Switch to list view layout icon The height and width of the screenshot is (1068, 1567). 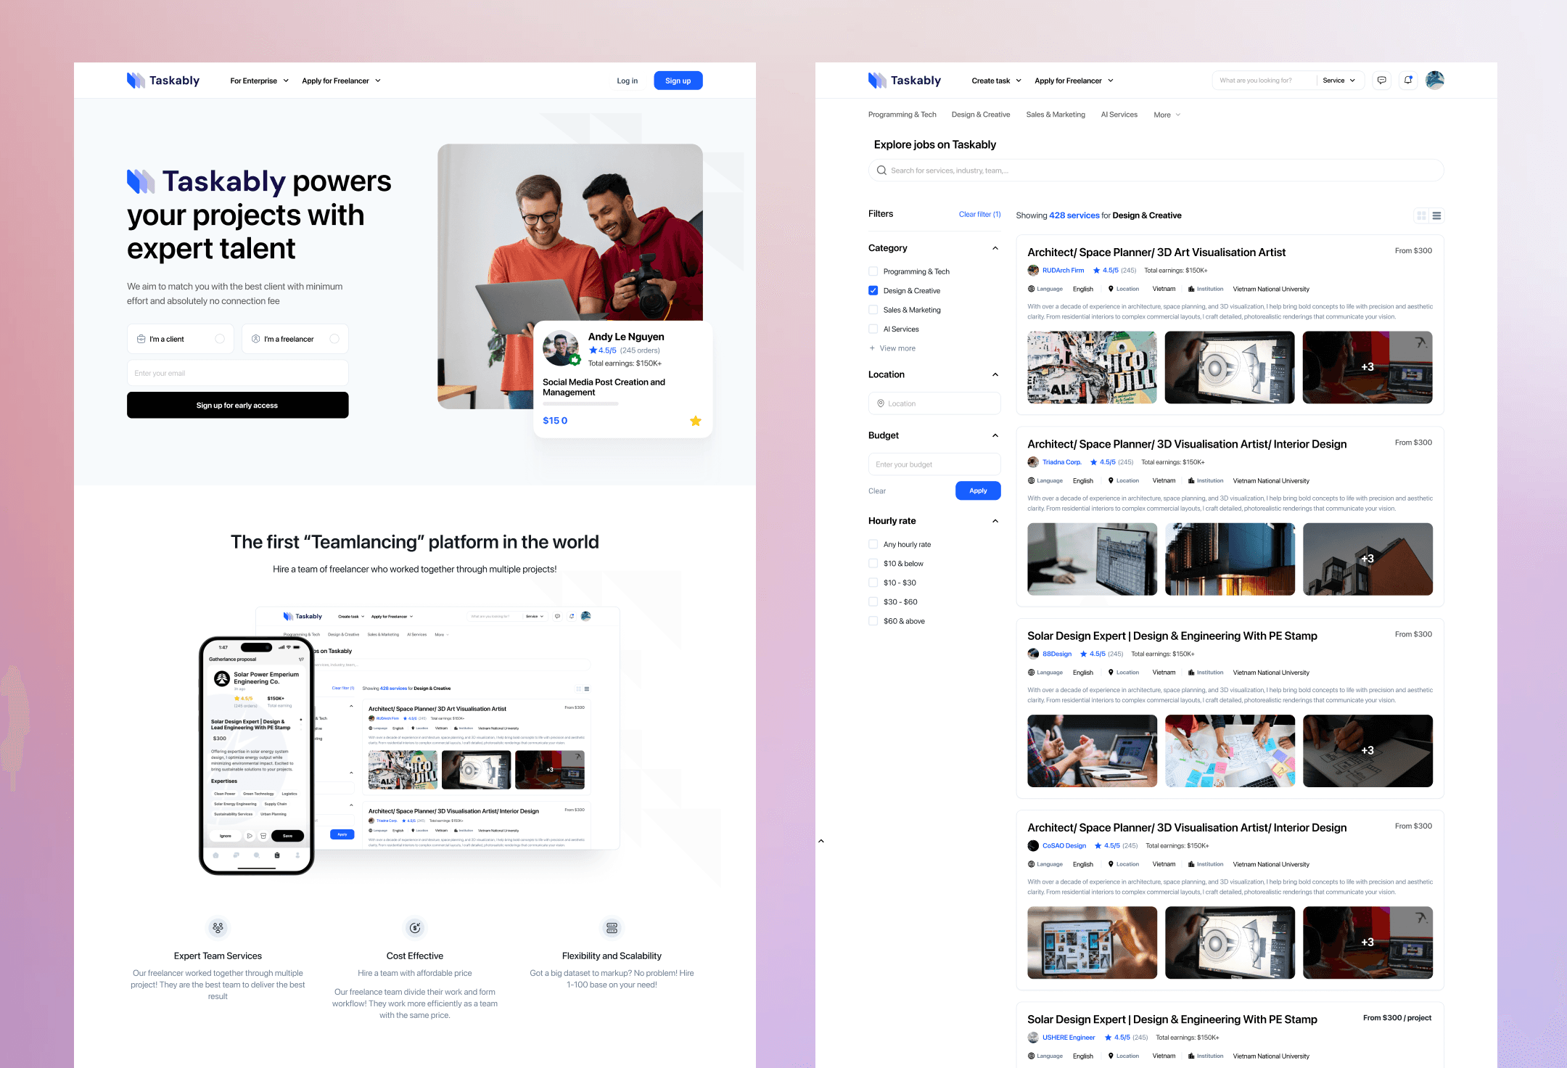[x=1436, y=215]
